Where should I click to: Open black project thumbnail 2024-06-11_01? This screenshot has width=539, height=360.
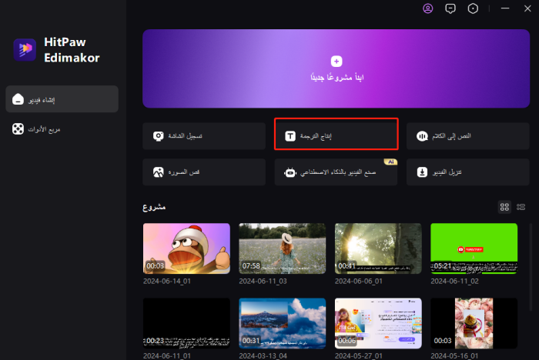tap(186, 323)
